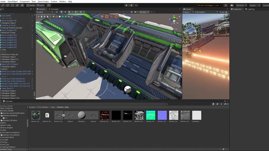Open the GameObject menu
The image size is (269, 151).
point(13,1)
